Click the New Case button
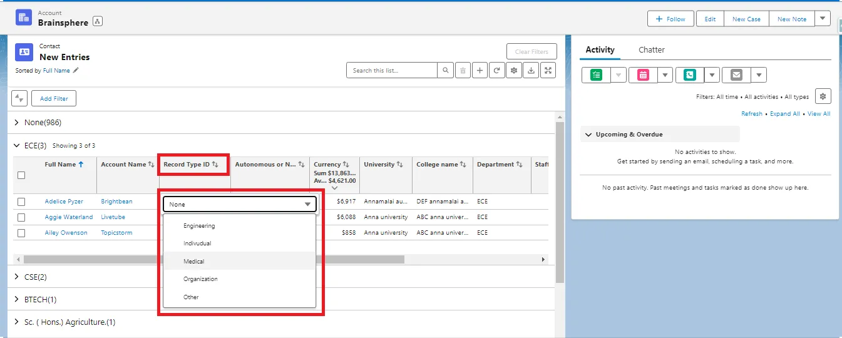This screenshot has height=338, width=842. 746,19
